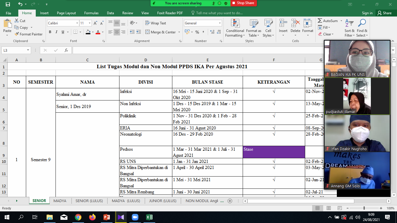Open PowerPoint from the taskbar
Image resolution: width=397 pixels, height=223 pixels.
click(x=106, y=217)
